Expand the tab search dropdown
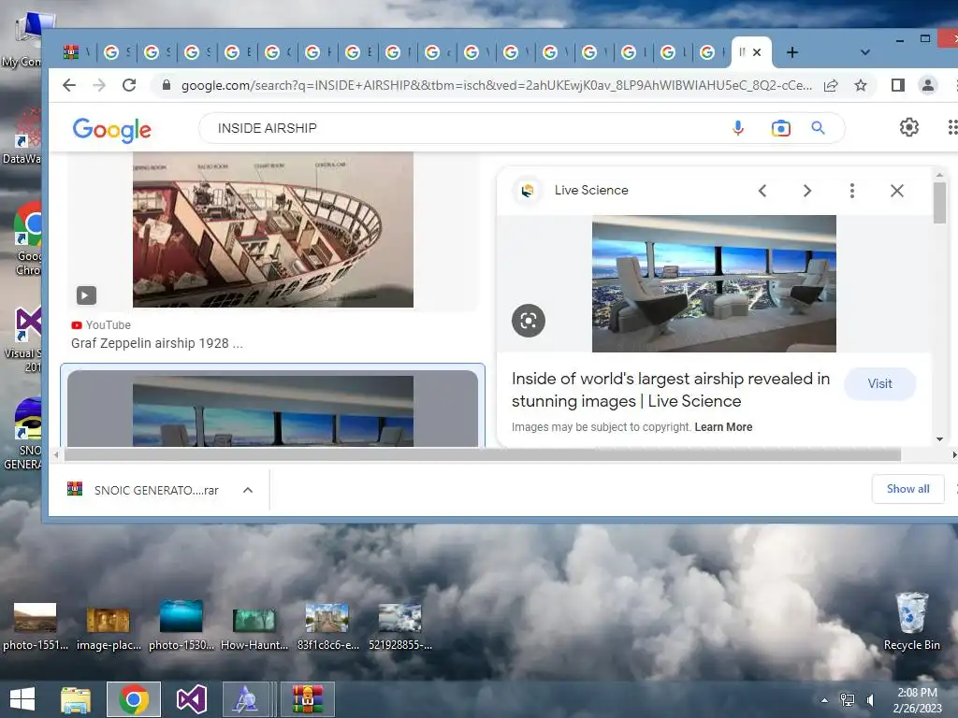The height and width of the screenshot is (718, 958). (x=864, y=52)
